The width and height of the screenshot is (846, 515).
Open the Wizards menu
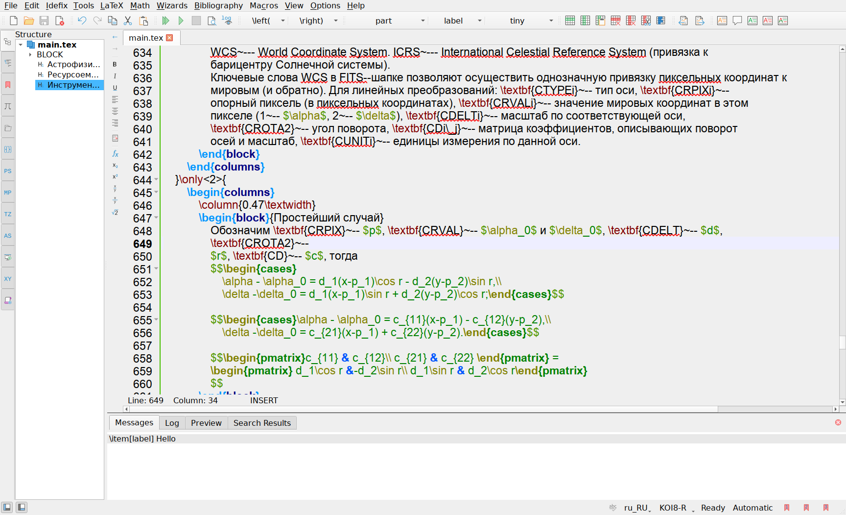coord(172,5)
